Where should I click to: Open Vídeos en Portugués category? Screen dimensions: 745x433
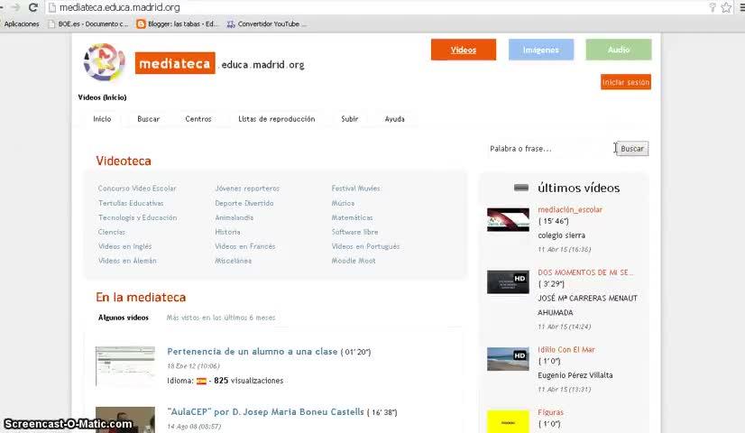click(x=365, y=246)
